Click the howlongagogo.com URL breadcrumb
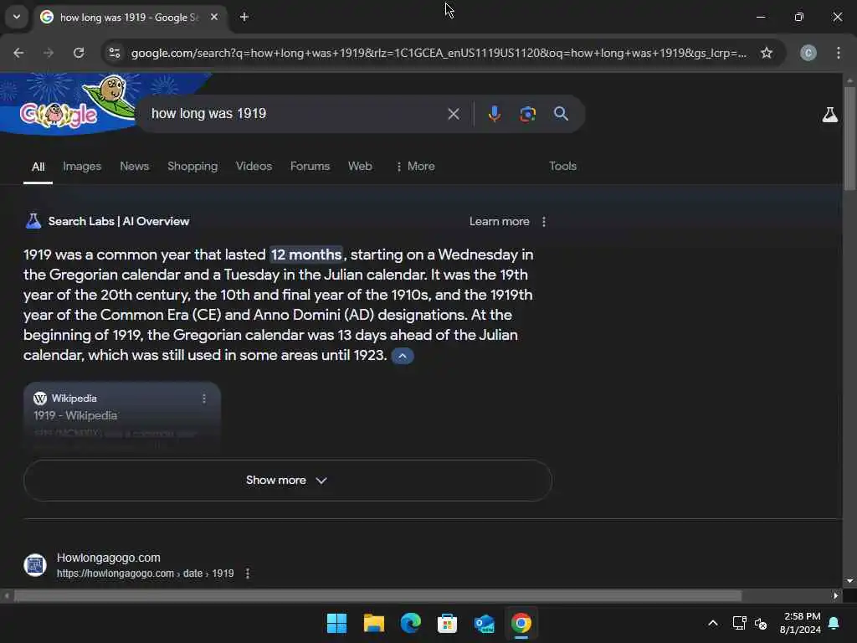The width and height of the screenshot is (857, 643). tap(146, 573)
